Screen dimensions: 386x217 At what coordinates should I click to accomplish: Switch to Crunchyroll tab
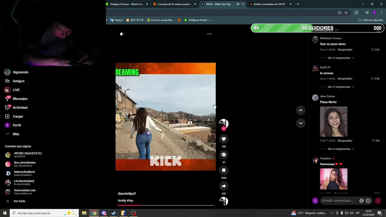[174, 4]
